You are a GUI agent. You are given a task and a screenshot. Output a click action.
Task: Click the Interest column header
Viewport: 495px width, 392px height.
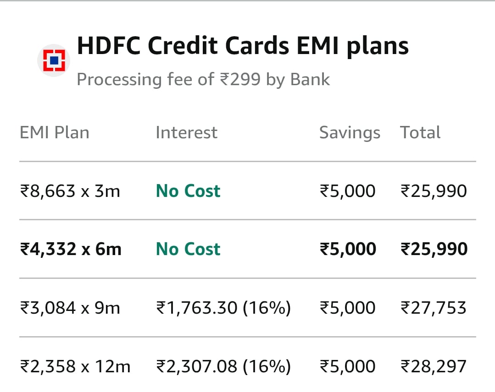(x=187, y=132)
